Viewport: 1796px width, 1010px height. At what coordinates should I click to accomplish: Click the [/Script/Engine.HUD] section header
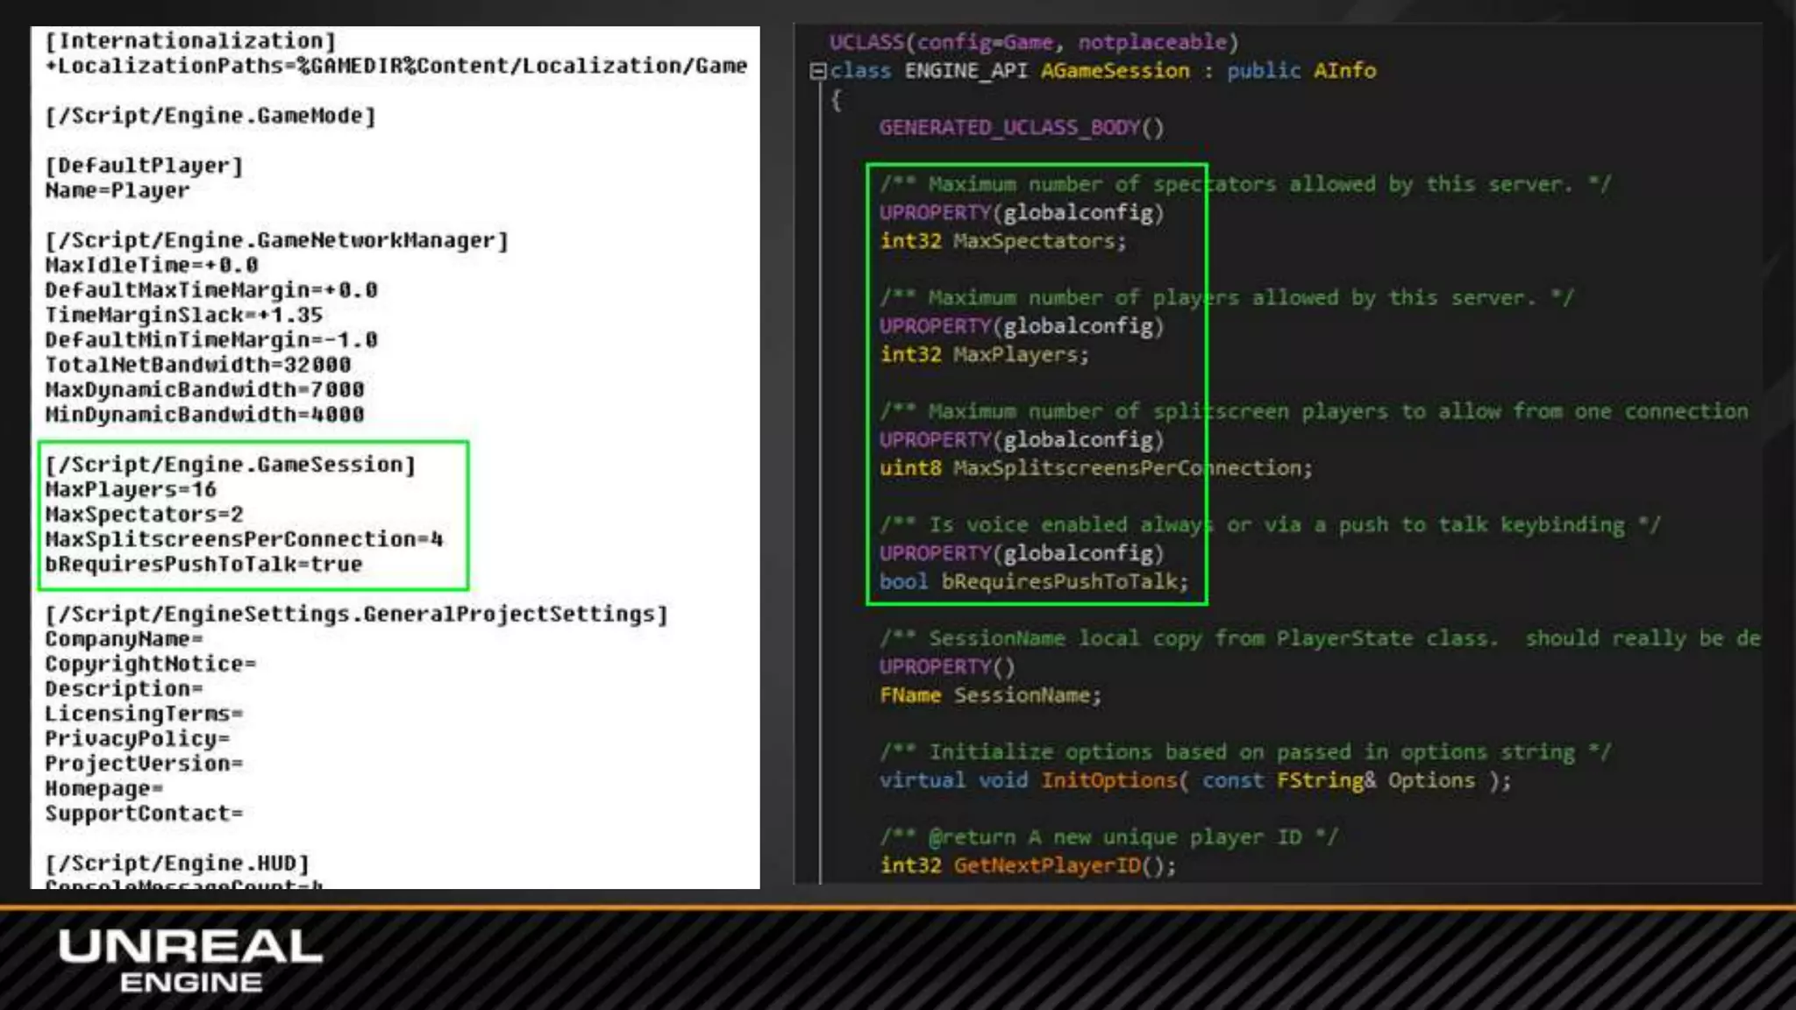(x=177, y=864)
